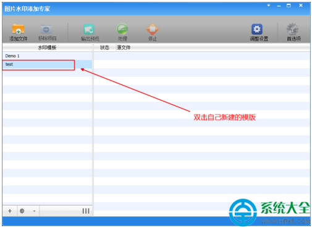The height and width of the screenshot is (228, 312).
Task: Open the title bar dropdown arrow menu
Action: coord(269,6)
